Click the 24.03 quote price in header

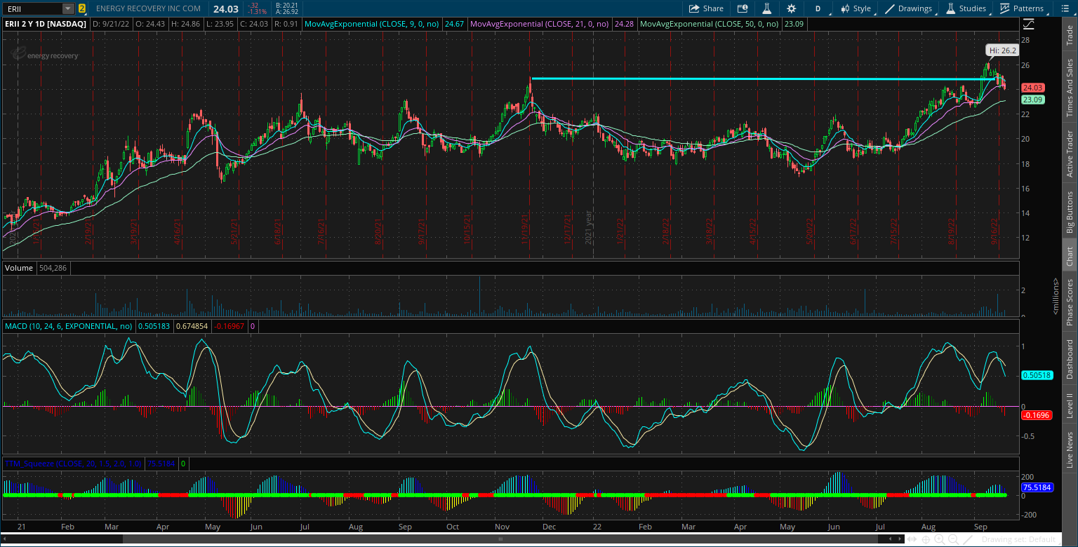click(x=226, y=8)
